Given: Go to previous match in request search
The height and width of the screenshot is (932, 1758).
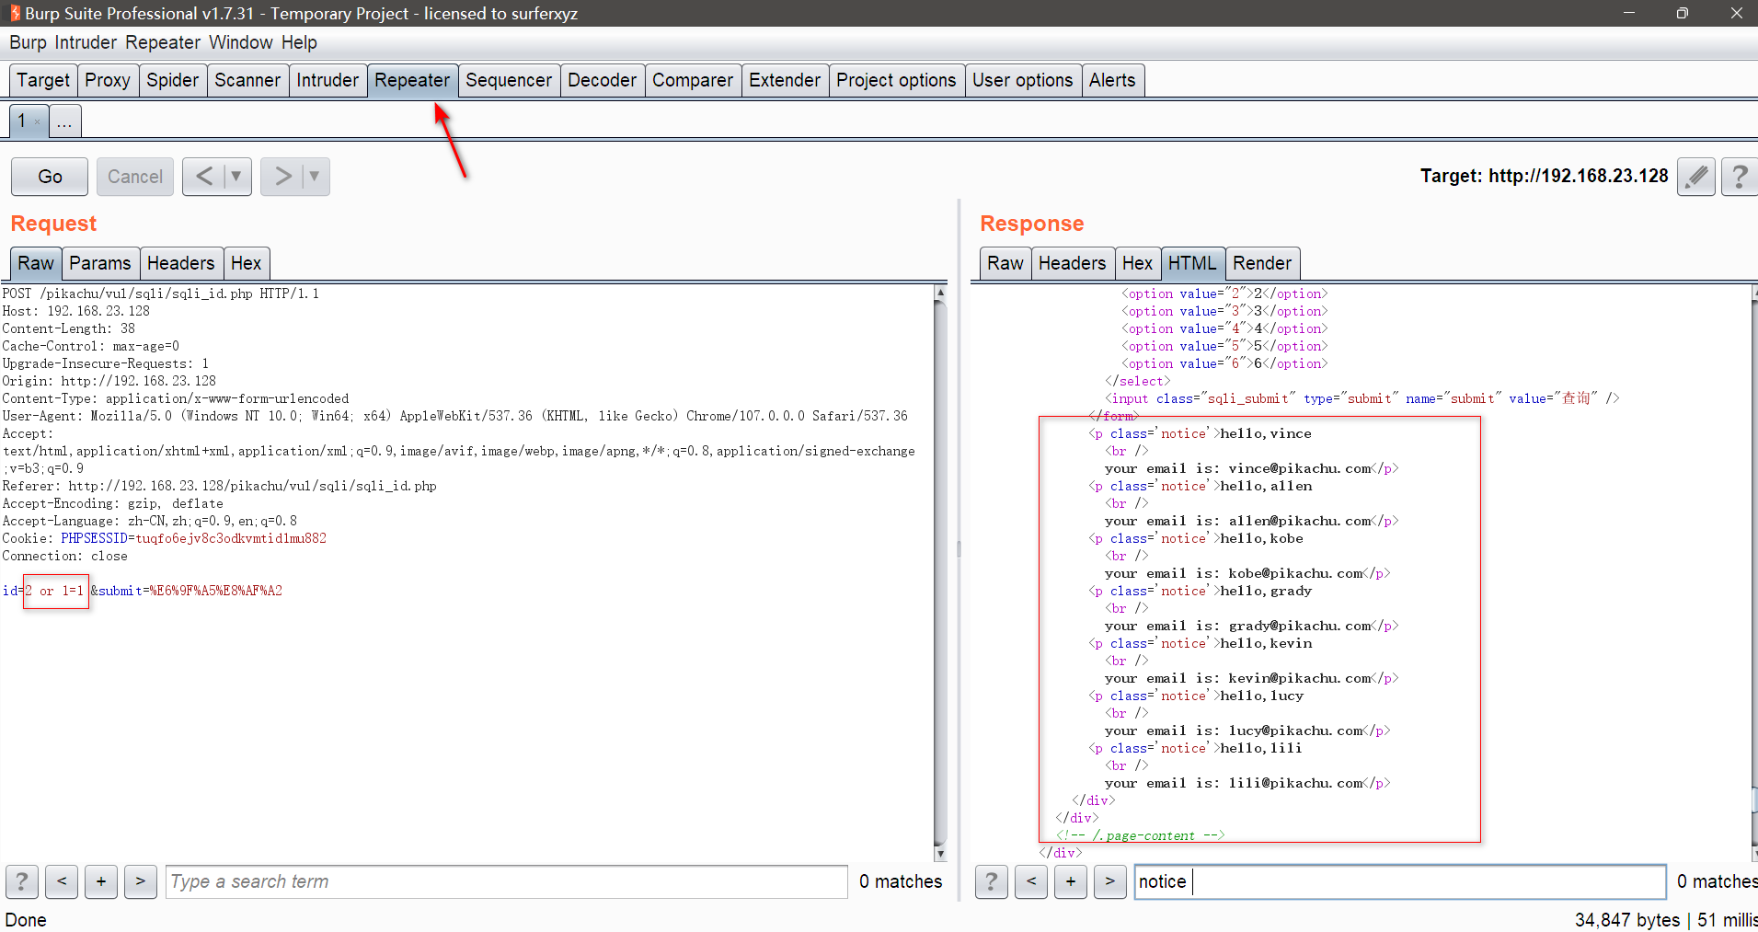Looking at the screenshot, I should 62,881.
